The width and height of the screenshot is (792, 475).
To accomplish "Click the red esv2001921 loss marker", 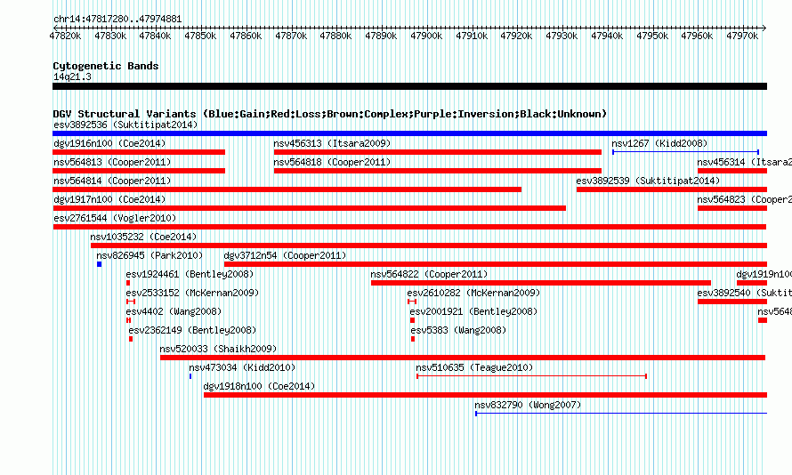I will pyautogui.click(x=412, y=320).
